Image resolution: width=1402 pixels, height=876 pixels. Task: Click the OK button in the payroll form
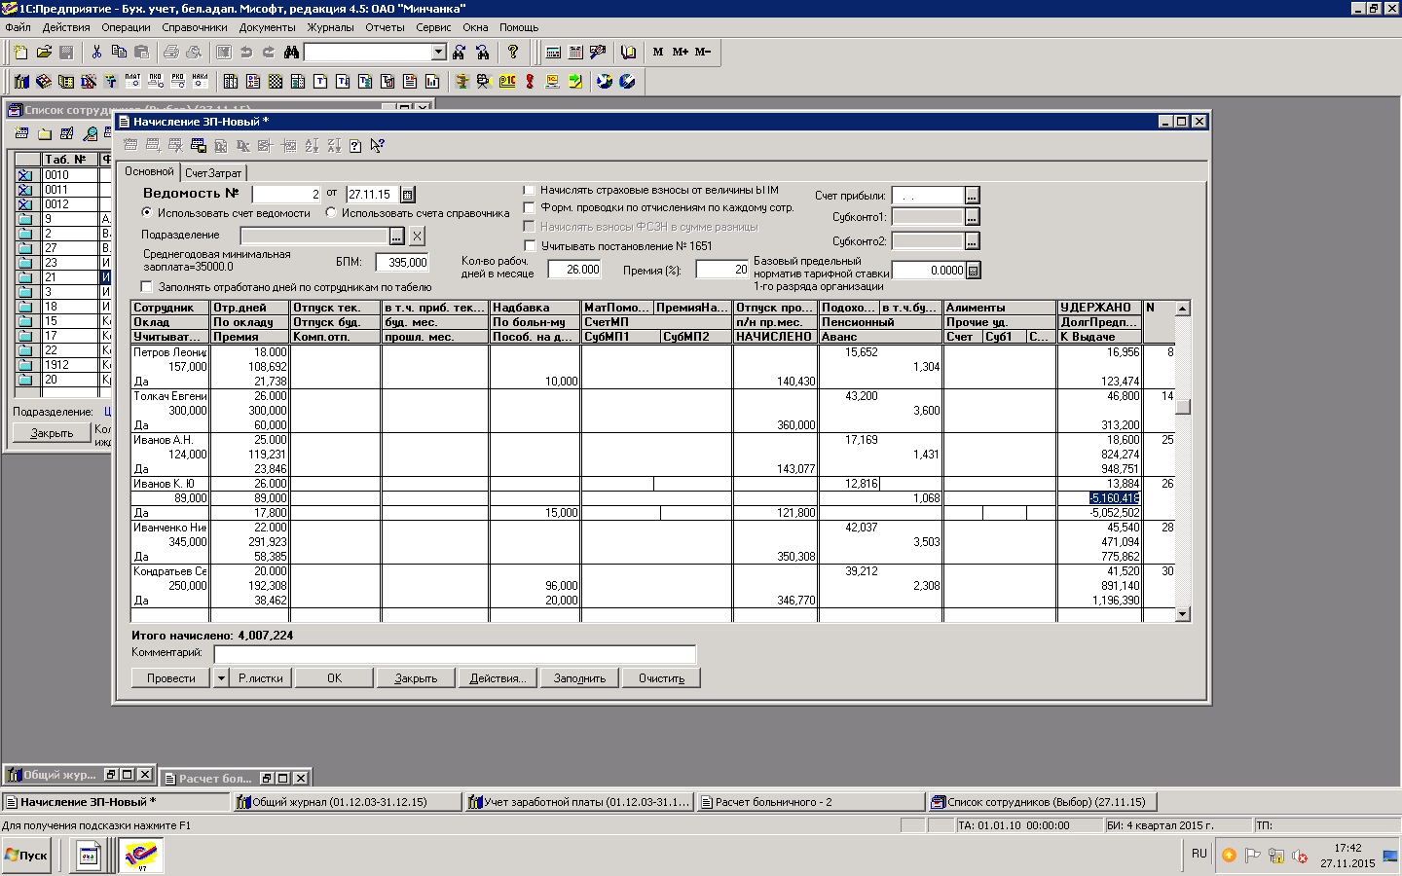[x=334, y=677]
